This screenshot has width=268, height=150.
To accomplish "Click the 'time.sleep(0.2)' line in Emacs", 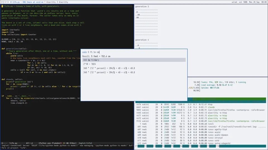I will pos(19,103).
